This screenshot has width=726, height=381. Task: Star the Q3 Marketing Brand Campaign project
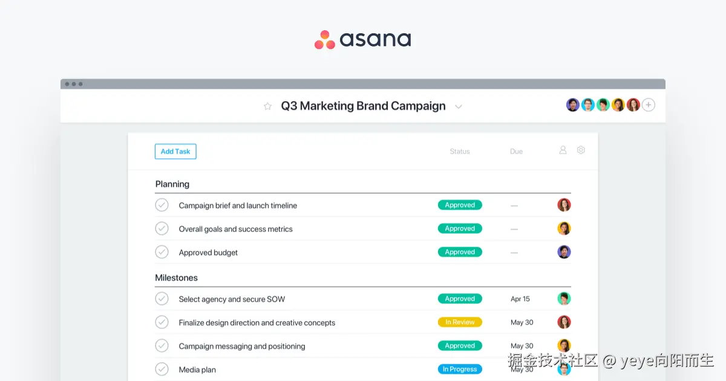(x=267, y=106)
